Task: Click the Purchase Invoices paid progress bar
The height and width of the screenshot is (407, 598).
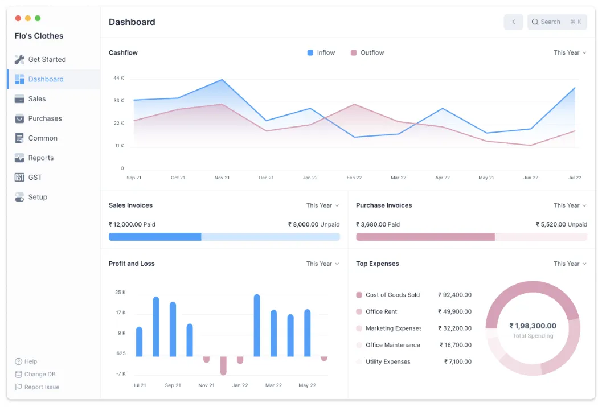Action: click(425, 237)
